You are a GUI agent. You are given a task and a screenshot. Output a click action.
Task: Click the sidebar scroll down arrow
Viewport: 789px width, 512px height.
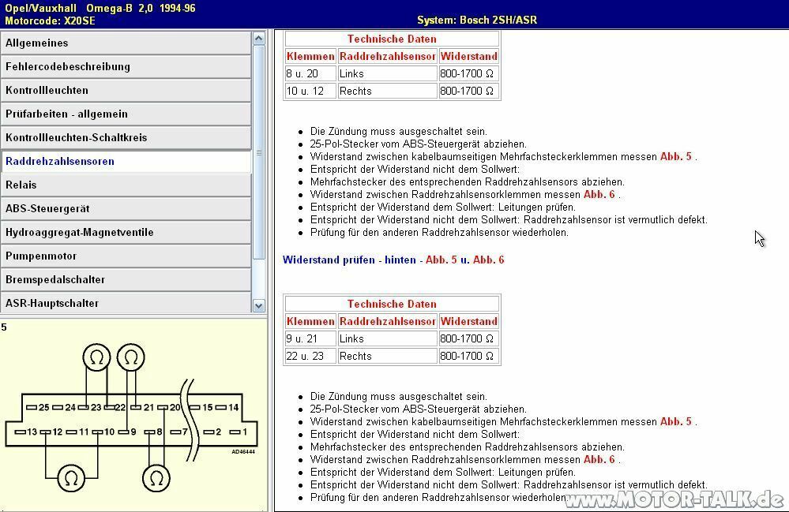point(258,305)
